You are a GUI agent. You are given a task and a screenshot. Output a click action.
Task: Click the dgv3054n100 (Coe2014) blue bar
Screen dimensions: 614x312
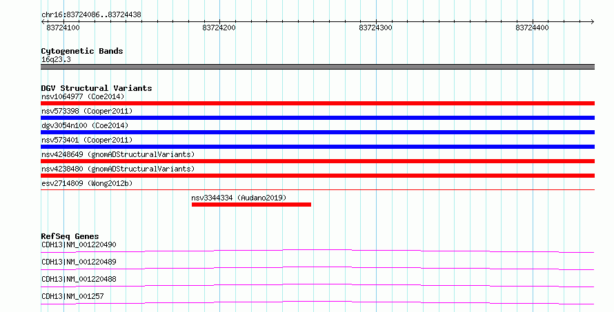[x=317, y=132]
